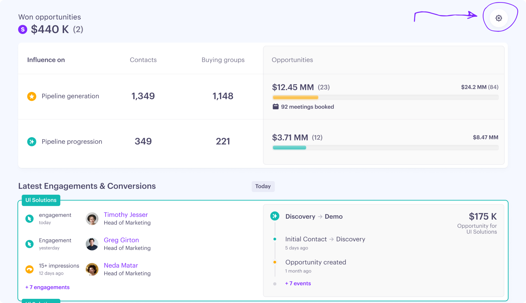Screen dimensions: 526x303
Task: Click the $175 K opportunity amount
Action: pos(482,216)
